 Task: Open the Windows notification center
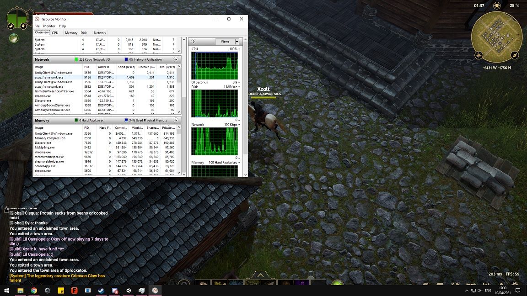518,291
